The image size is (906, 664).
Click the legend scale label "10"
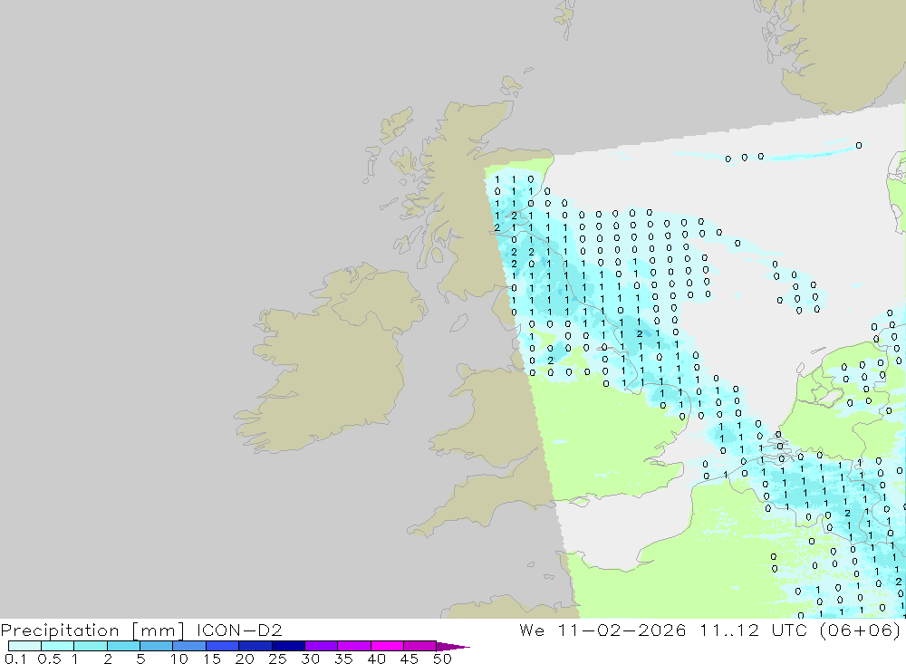click(179, 659)
